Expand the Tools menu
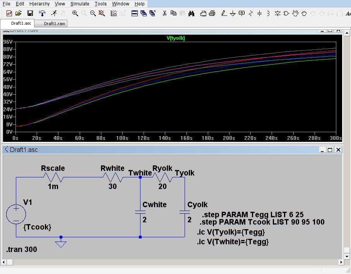The image size is (351, 274). (101, 4)
